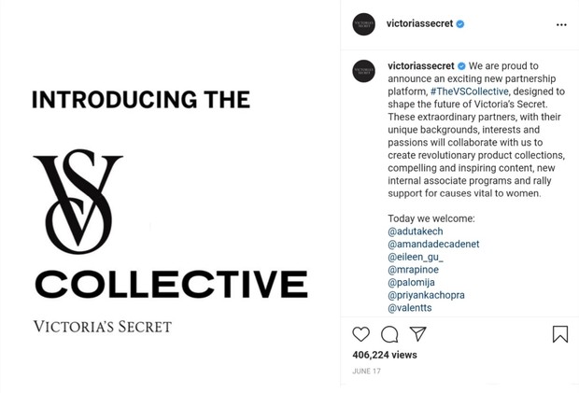Open comments with the speech bubble icon
Image resolution: width=579 pixels, height=393 pixels.
389,334
